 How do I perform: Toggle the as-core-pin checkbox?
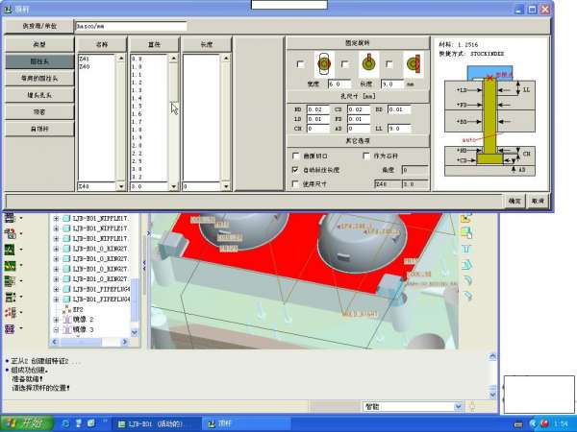366,156
